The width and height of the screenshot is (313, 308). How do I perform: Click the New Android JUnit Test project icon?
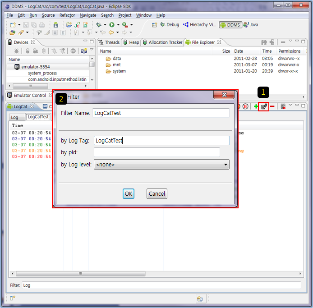[x=77, y=25]
